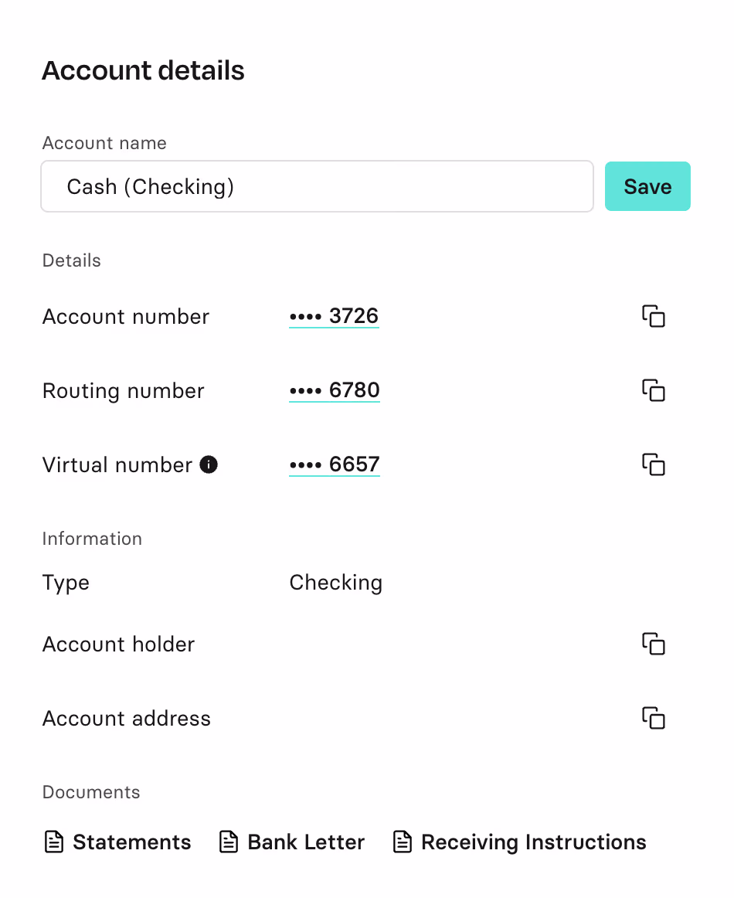Copy the account holder name

pyautogui.click(x=653, y=644)
